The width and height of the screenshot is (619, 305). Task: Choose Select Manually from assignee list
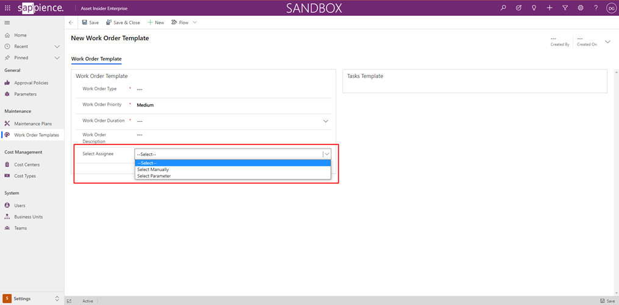(x=153, y=169)
